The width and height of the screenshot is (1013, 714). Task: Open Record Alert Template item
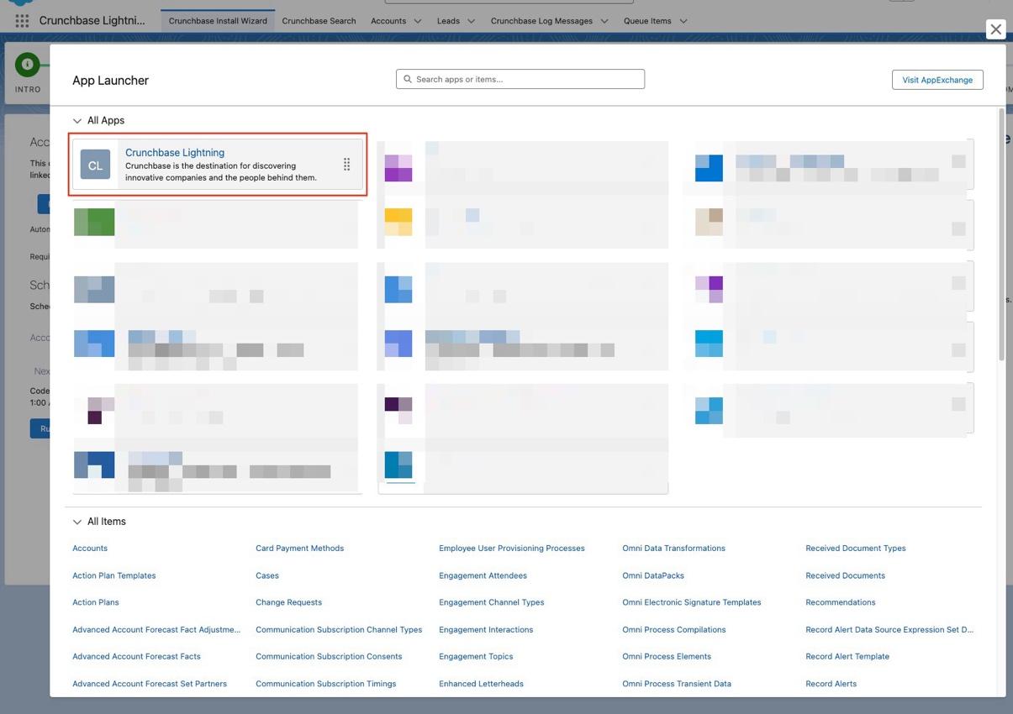click(847, 656)
